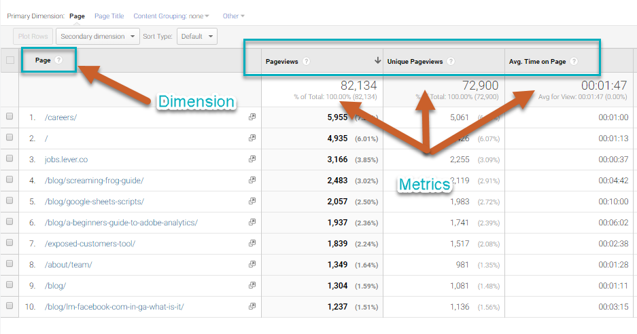The height and width of the screenshot is (334, 637).
Task: Click help icon next to Page header
Action: tap(58, 60)
